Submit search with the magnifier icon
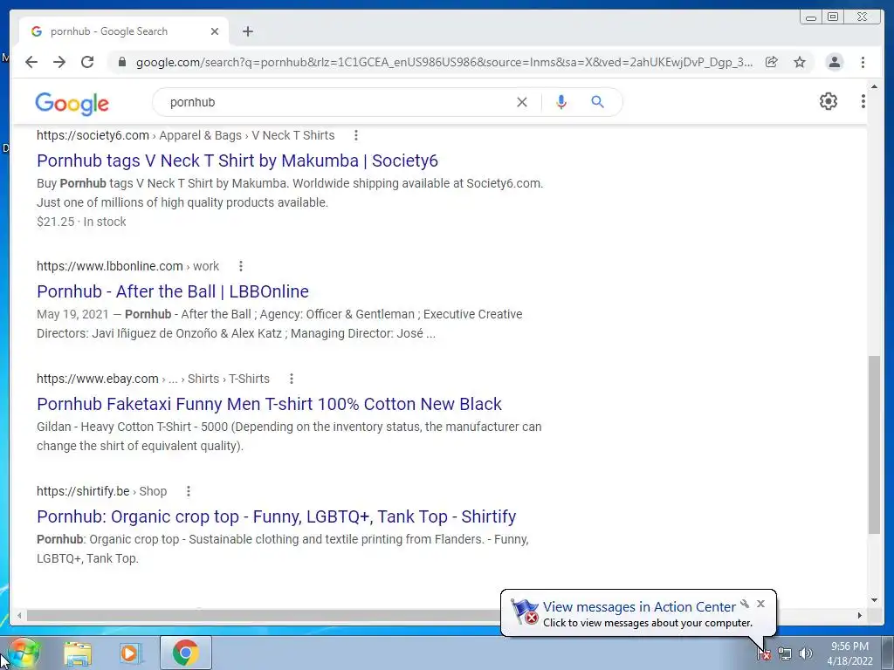 pos(597,102)
